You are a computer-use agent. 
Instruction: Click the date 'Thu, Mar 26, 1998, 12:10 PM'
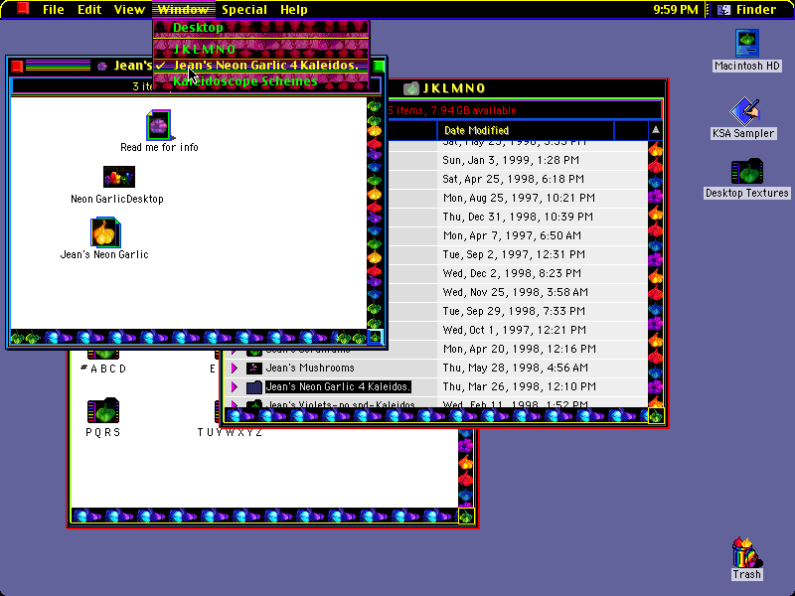click(519, 387)
